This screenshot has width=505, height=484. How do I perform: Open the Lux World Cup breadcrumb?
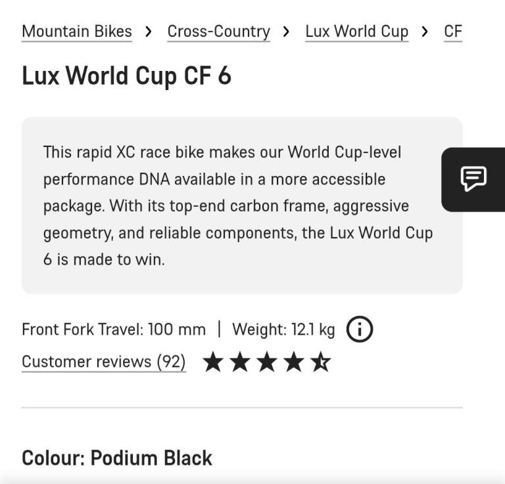click(x=356, y=31)
